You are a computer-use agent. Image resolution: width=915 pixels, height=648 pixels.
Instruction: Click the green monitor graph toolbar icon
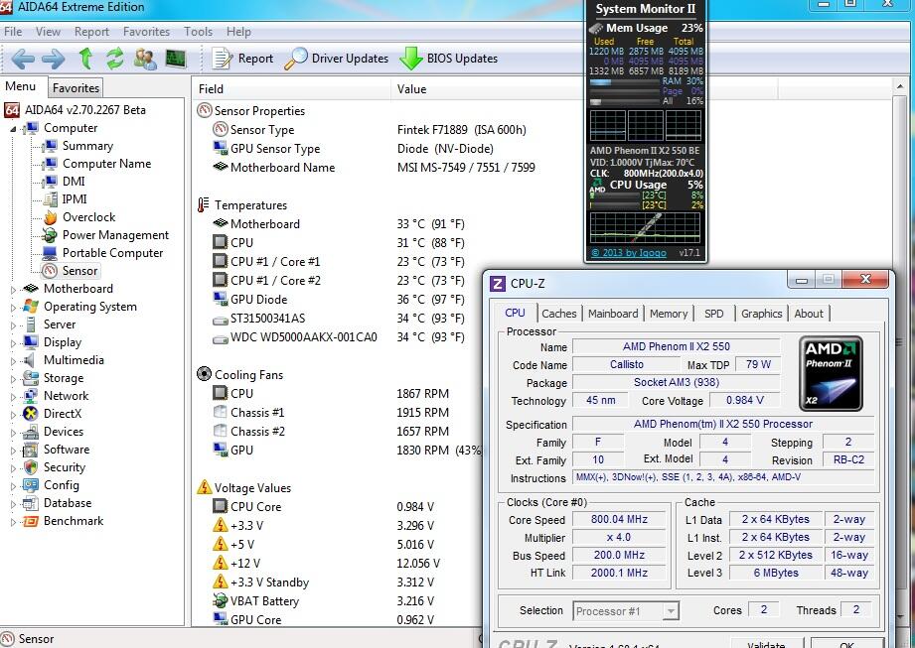click(x=176, y=58)
